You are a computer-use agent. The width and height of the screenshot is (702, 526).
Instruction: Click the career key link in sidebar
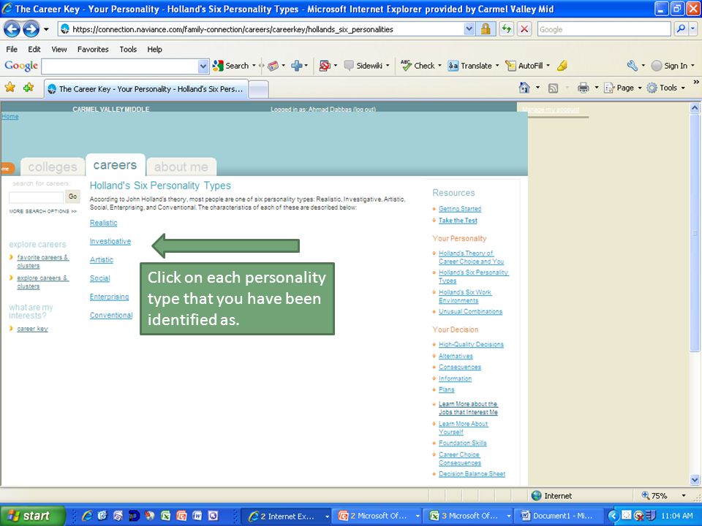coord(32,329)
